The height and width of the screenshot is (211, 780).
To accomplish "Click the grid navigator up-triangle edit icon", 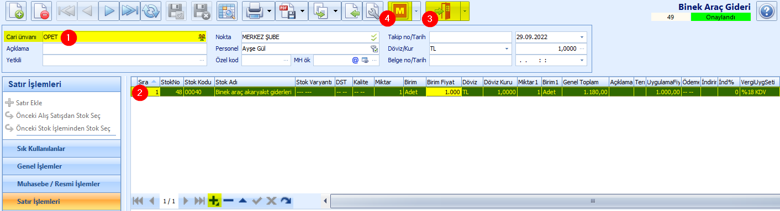I will (243, 201).
